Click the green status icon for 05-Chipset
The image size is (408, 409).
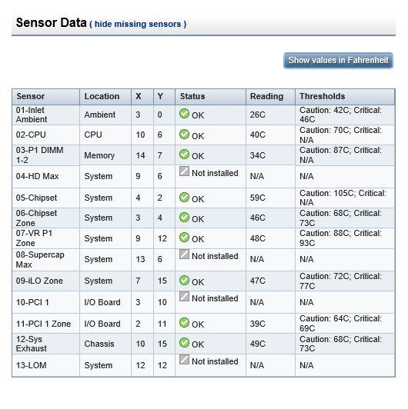(x=184, y=197)
